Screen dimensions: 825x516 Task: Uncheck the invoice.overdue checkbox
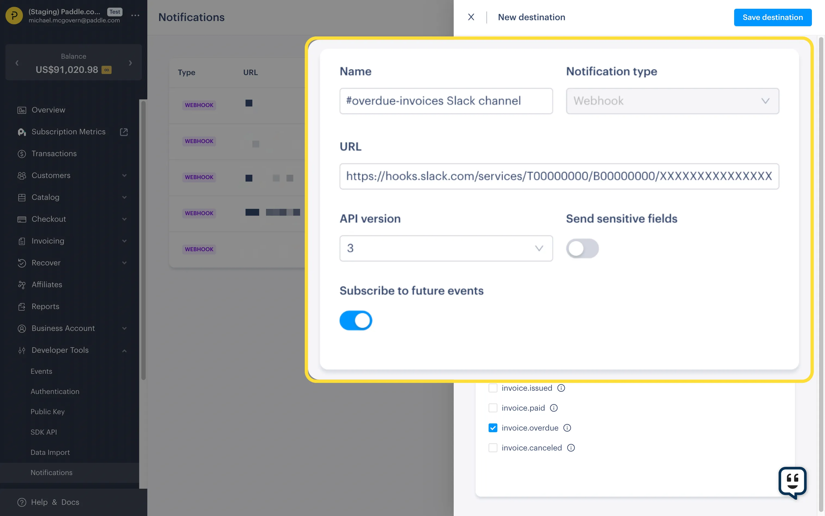(493, 428)
